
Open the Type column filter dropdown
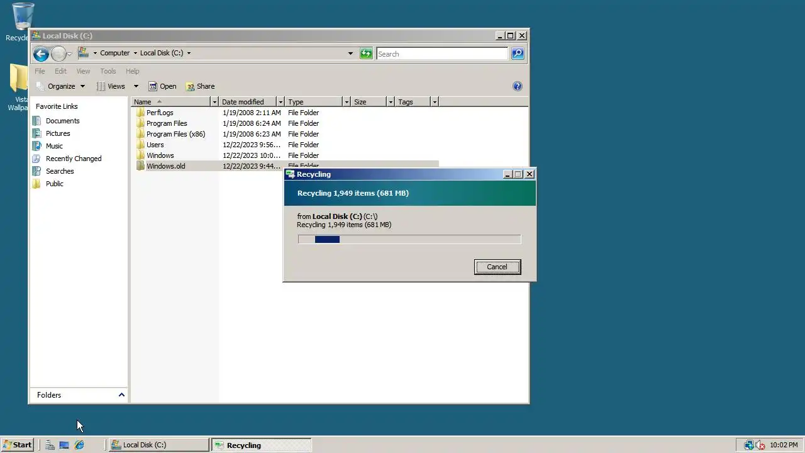click(x=347, y=102)
